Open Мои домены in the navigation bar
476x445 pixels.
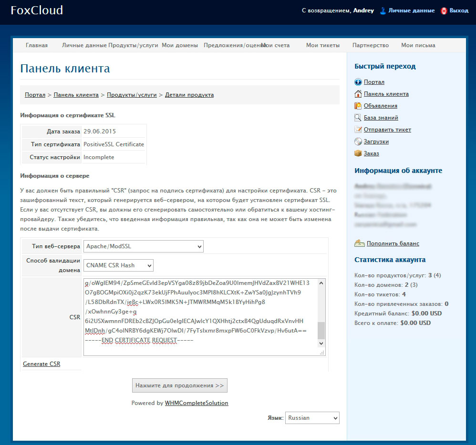pyautogui.click(x=180, y=45)
